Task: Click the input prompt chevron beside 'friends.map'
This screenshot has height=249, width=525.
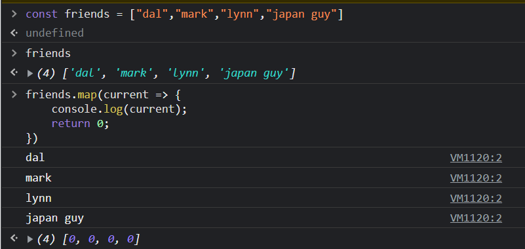Action: pos(14,94)
